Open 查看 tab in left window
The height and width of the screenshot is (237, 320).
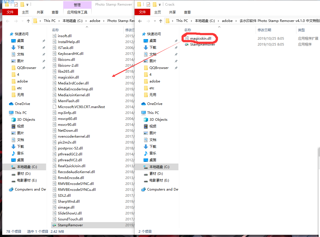click(55, 12)
